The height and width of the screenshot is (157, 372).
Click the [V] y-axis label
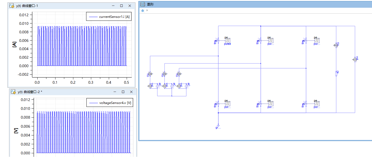pos(16,131)
